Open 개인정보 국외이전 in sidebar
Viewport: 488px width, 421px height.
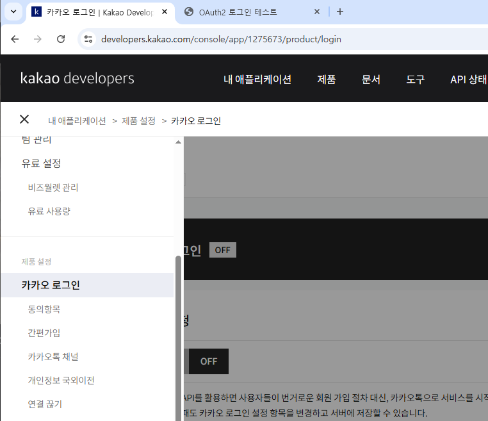(61, 380)
